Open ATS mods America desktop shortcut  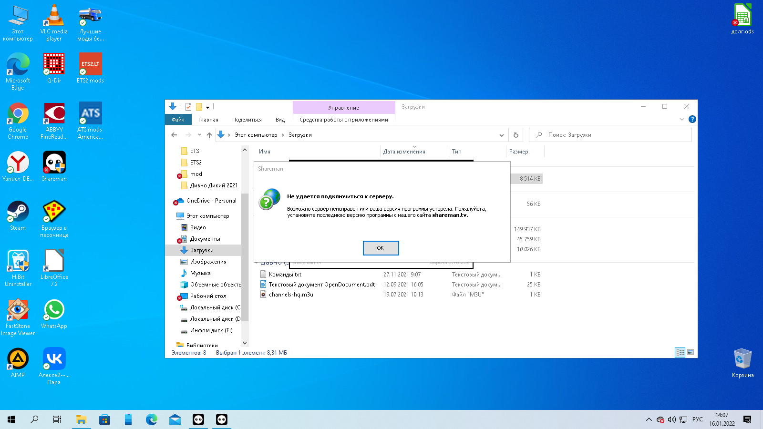click(x=90, y=121)
